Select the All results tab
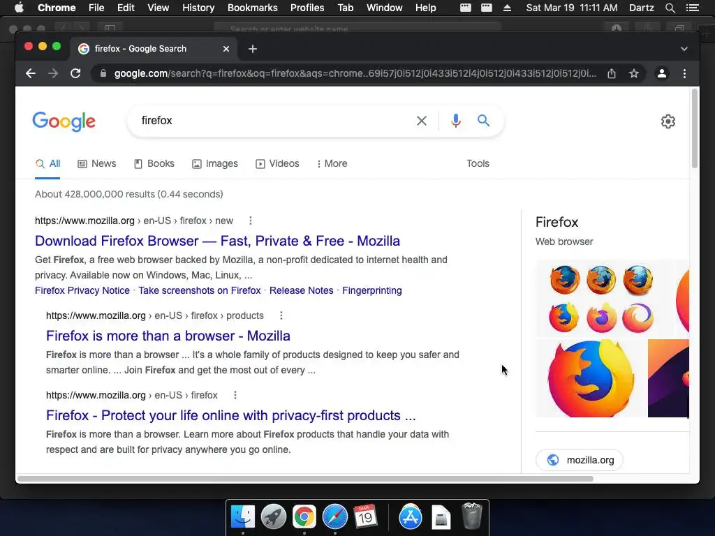715x536 pixels. point(48,163)
